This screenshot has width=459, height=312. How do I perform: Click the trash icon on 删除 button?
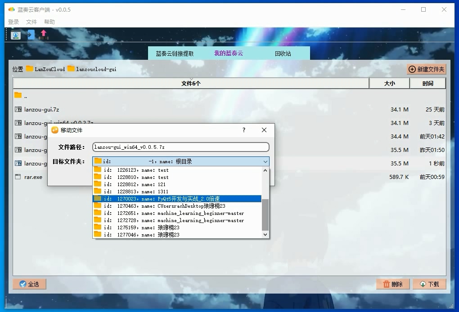387,284
